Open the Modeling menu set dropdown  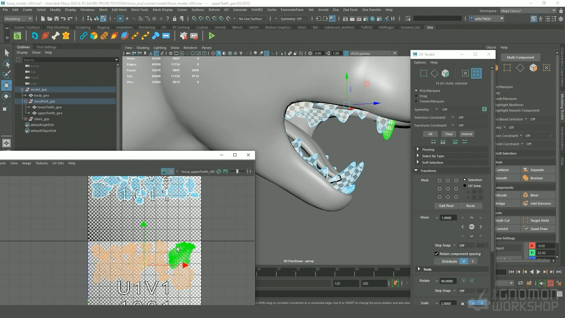tap(18, 19)
